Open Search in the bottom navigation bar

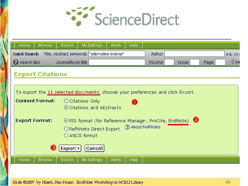pyautogui.click(x=67, y=159)
